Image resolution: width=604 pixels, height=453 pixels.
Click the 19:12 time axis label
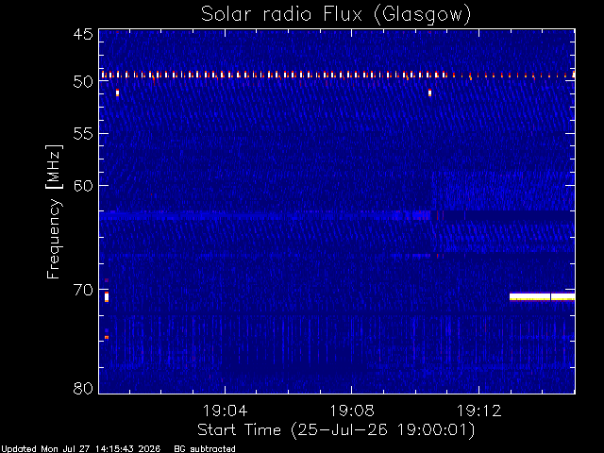point(478,411)
